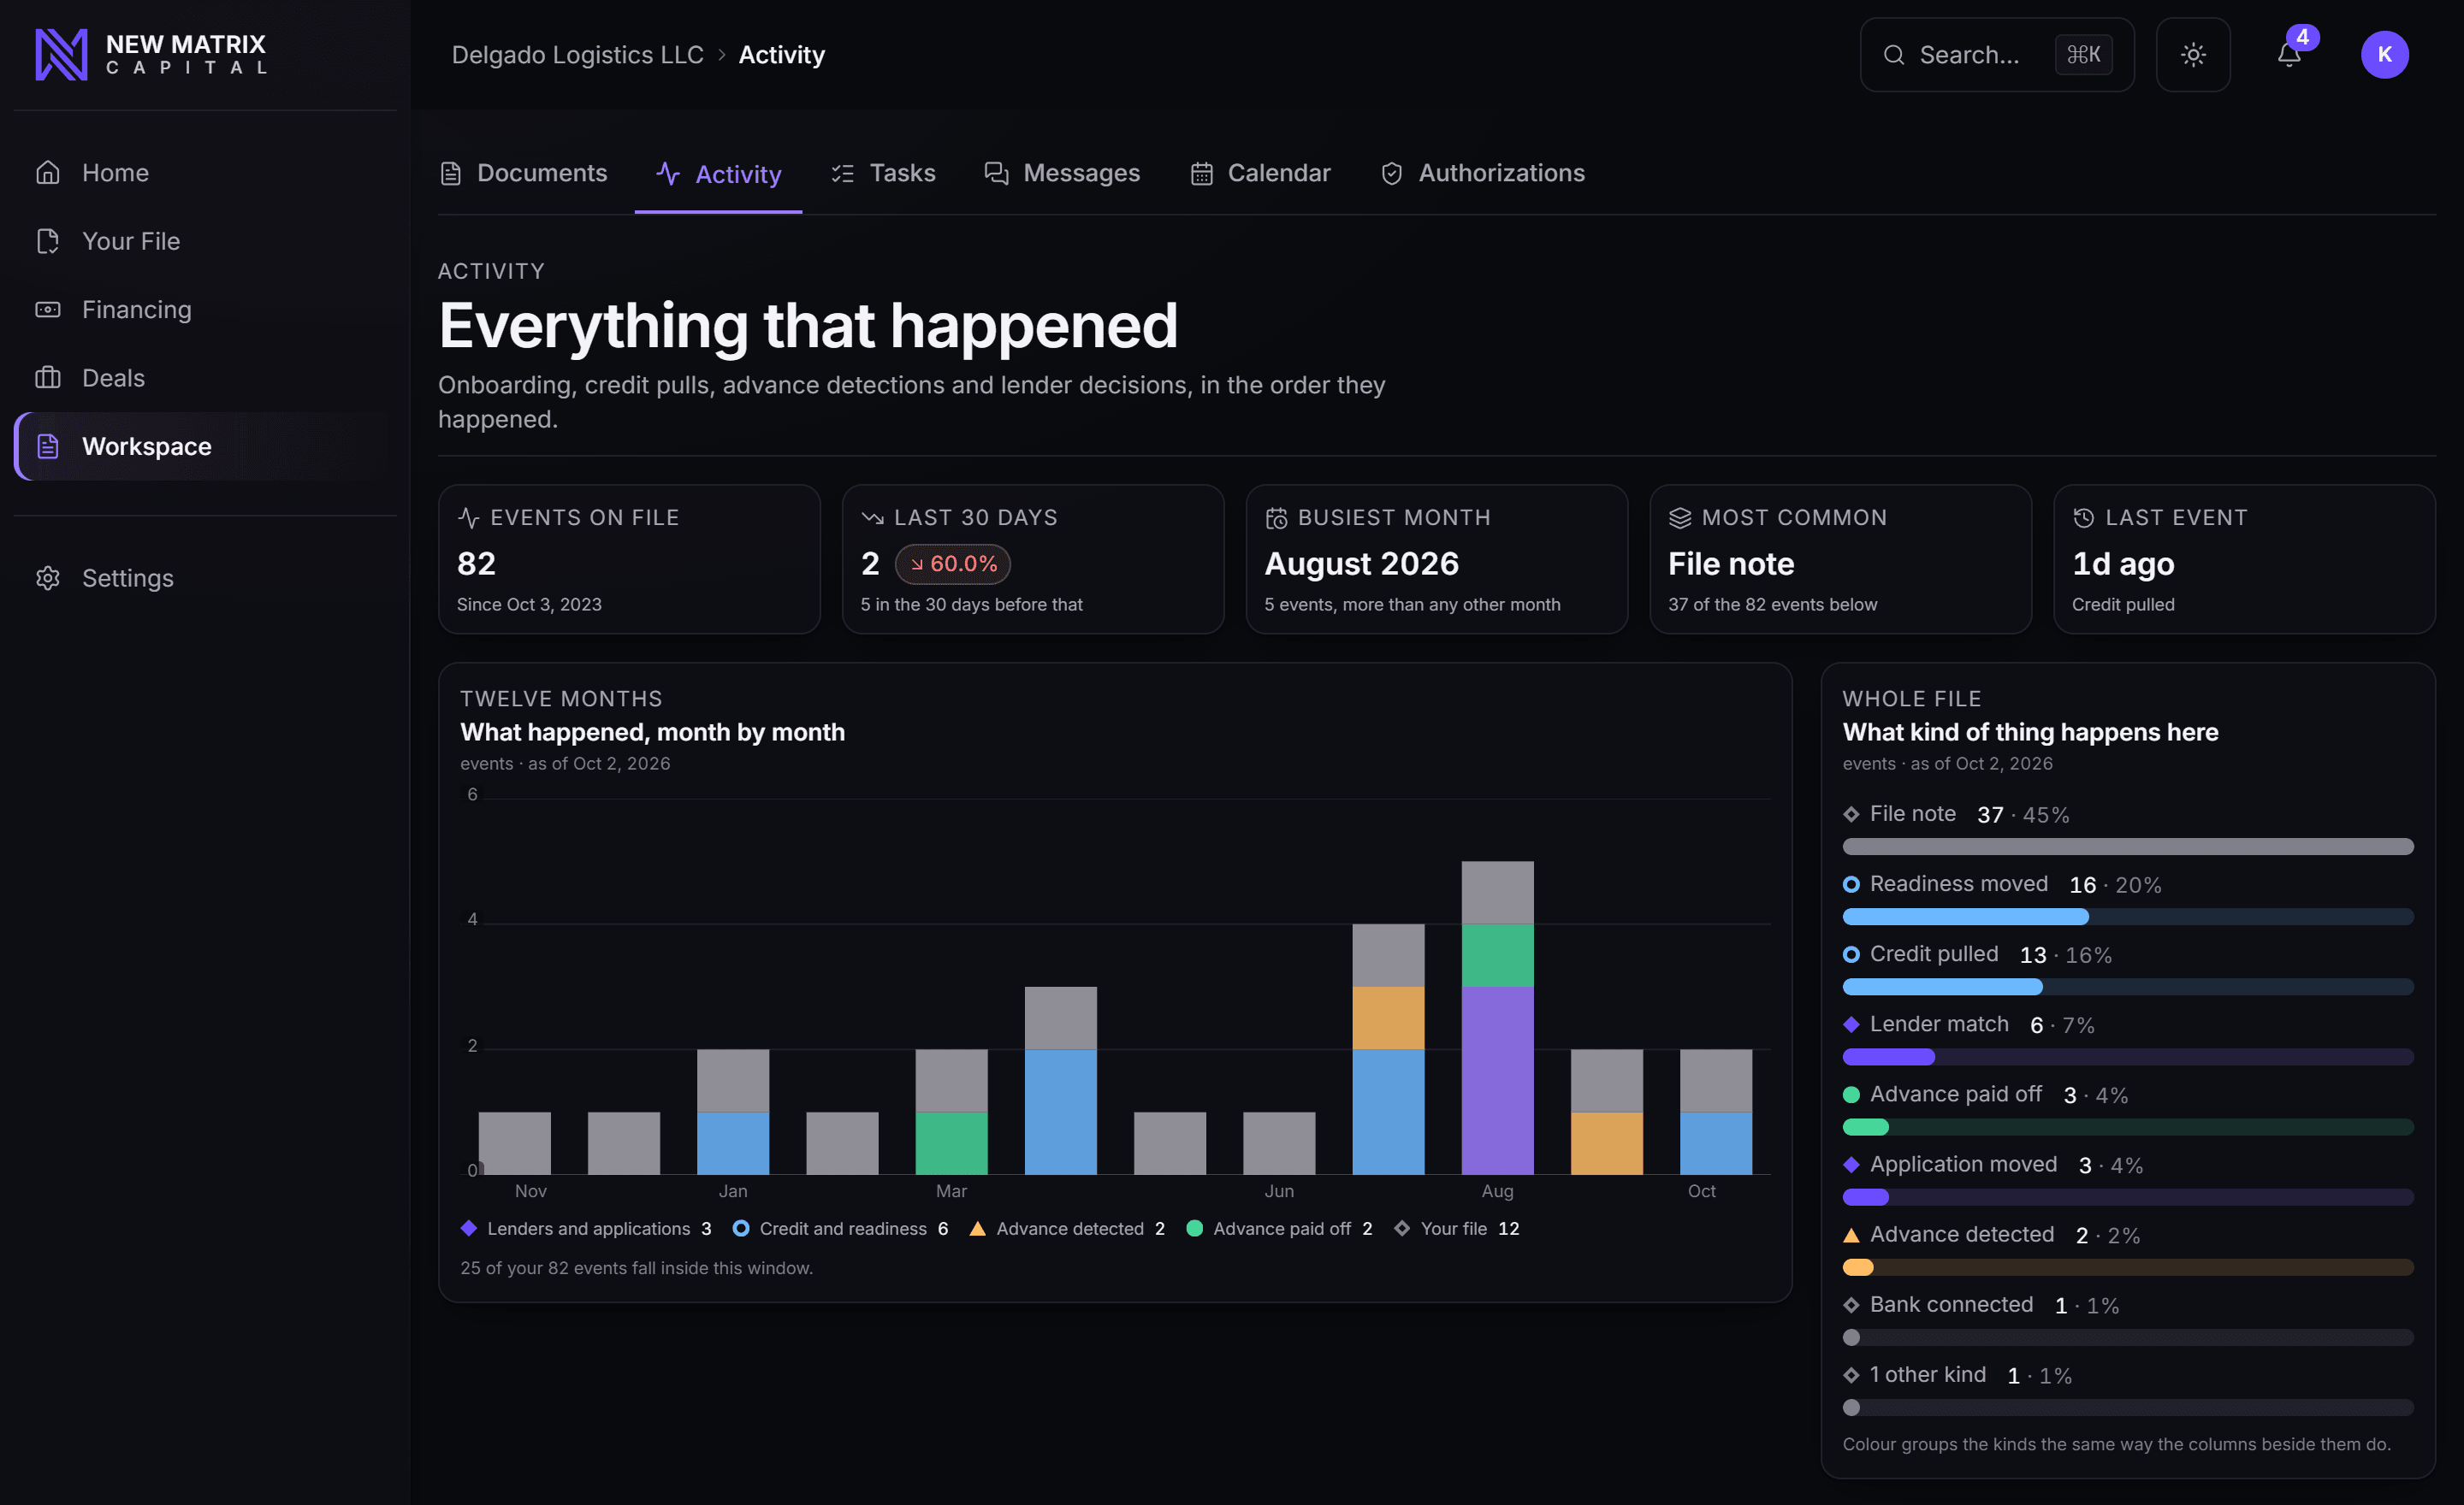
Task: Click the File note progress bar
Action: pos(2128,847)
